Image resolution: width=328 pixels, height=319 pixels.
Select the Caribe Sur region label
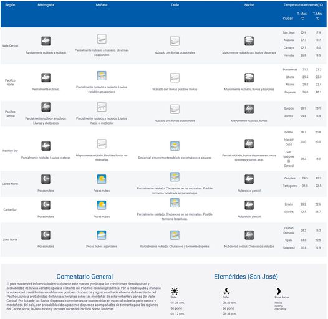pos(10,210)
